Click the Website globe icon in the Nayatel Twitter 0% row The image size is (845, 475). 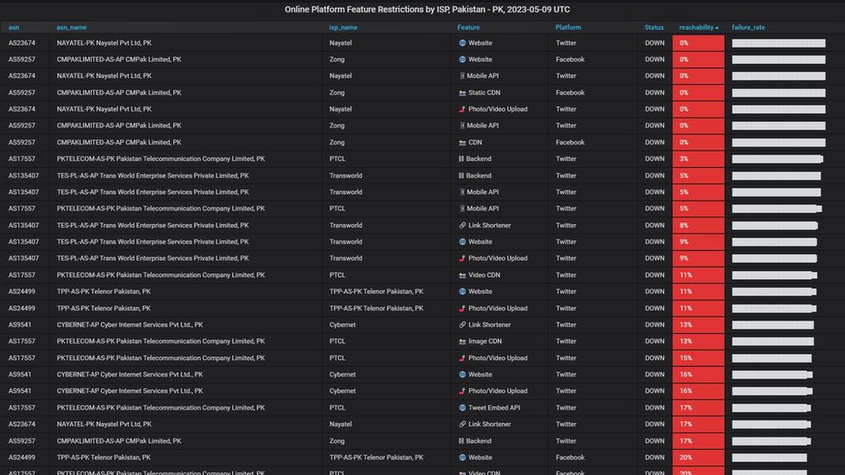[461, 43]
